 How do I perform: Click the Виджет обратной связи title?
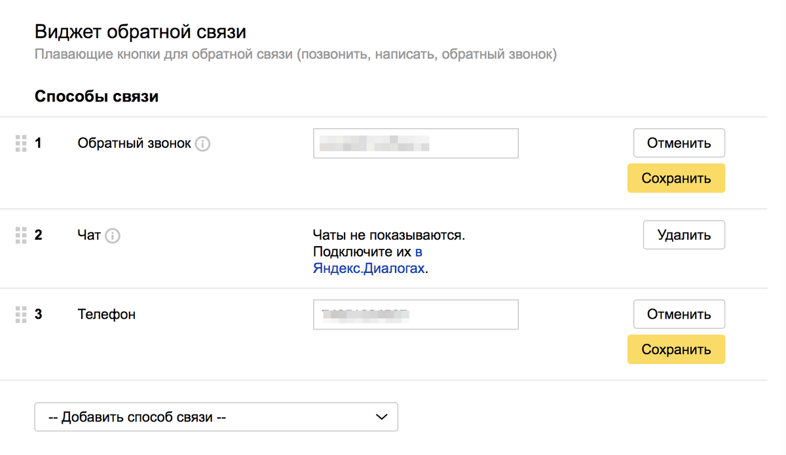(x=140, y=31)
